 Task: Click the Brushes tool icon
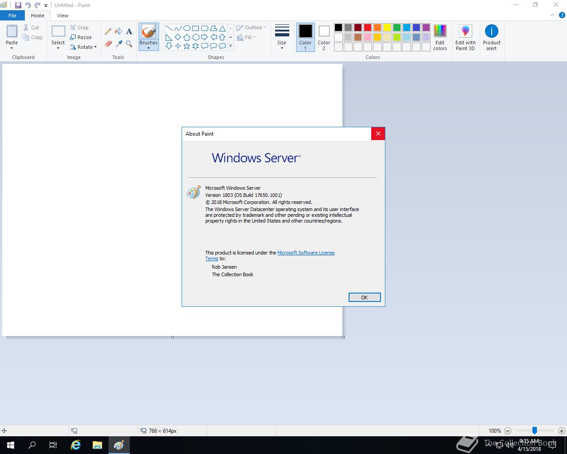click(x=148, y=31)
